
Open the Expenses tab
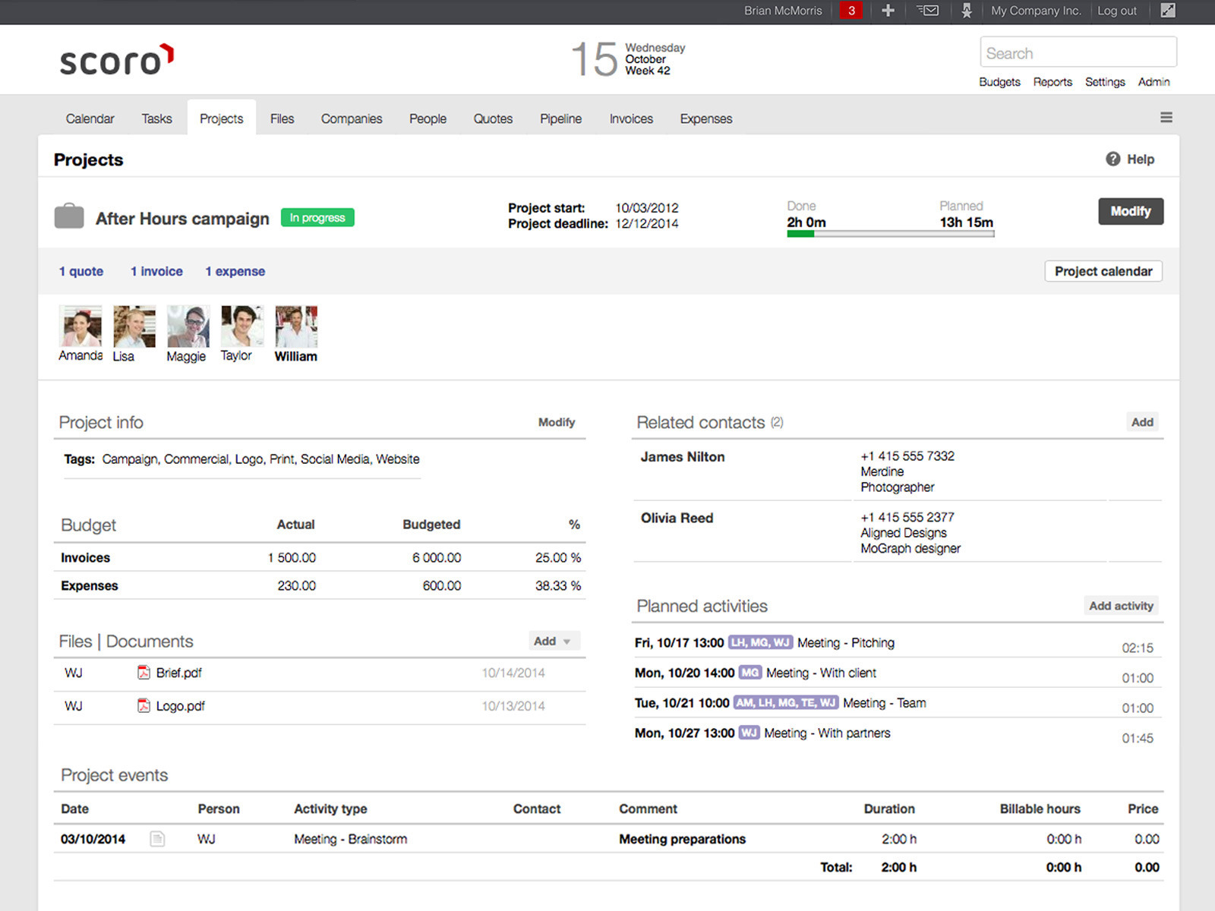point(706,118)
